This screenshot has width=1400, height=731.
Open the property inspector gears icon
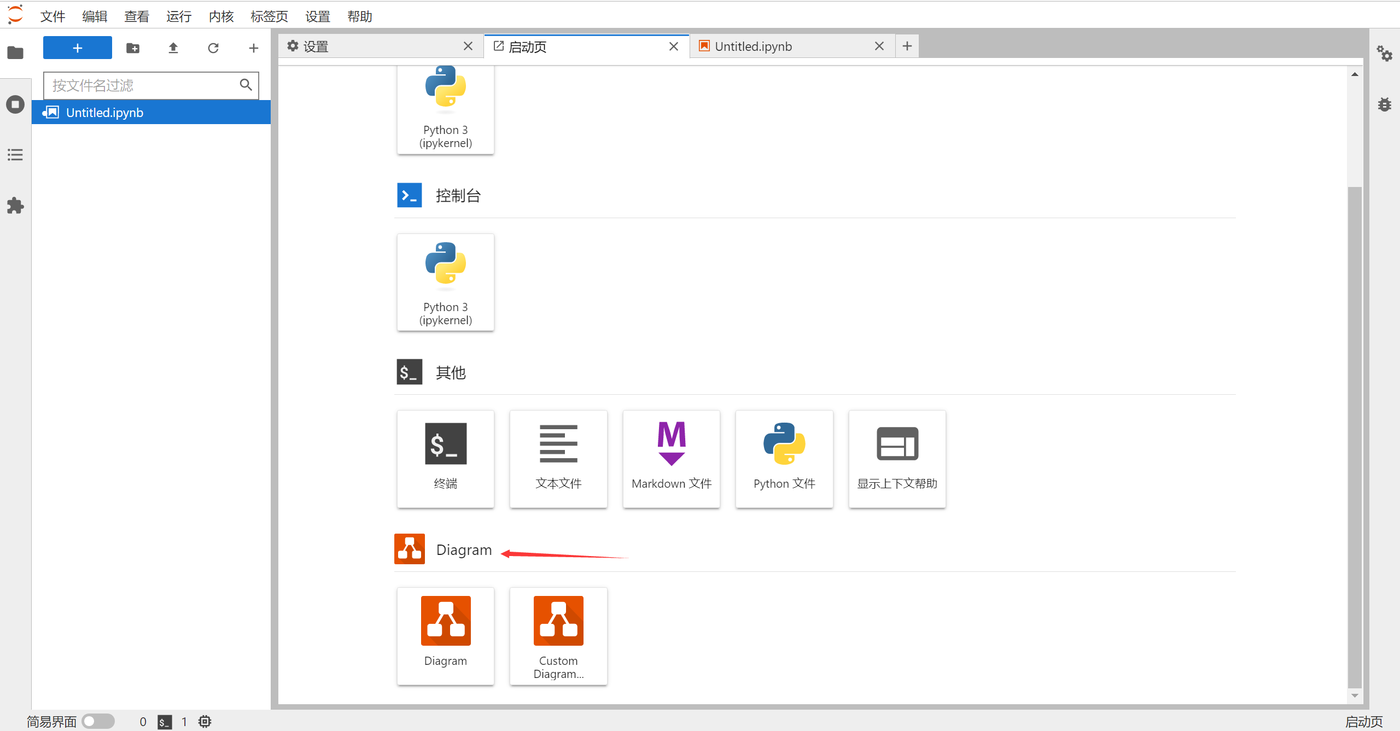pos(1384,54)
